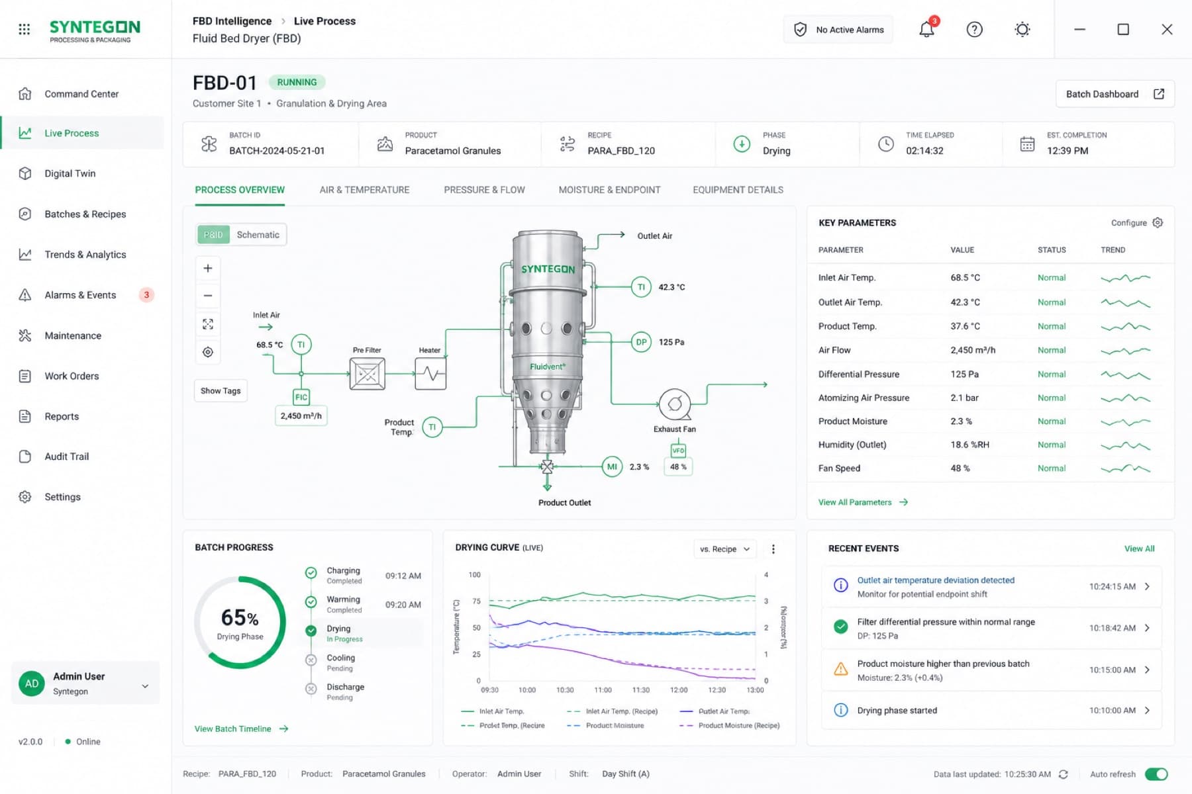Open the Equipment Details tab
1192x794 pixels.
738,190
